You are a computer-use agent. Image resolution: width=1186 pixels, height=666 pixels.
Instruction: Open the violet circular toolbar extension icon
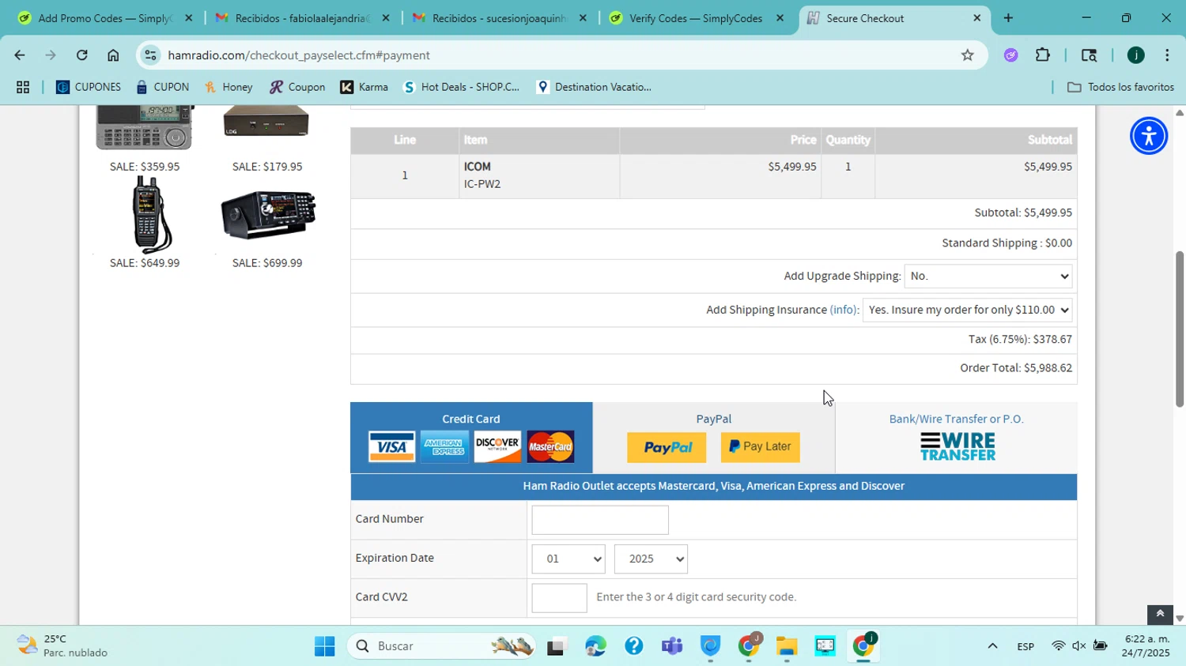(1010, 55)
